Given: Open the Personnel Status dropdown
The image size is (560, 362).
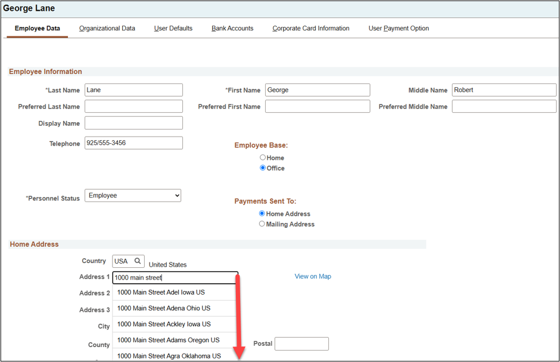Looking at the screenshot, I should pos(133,196).
